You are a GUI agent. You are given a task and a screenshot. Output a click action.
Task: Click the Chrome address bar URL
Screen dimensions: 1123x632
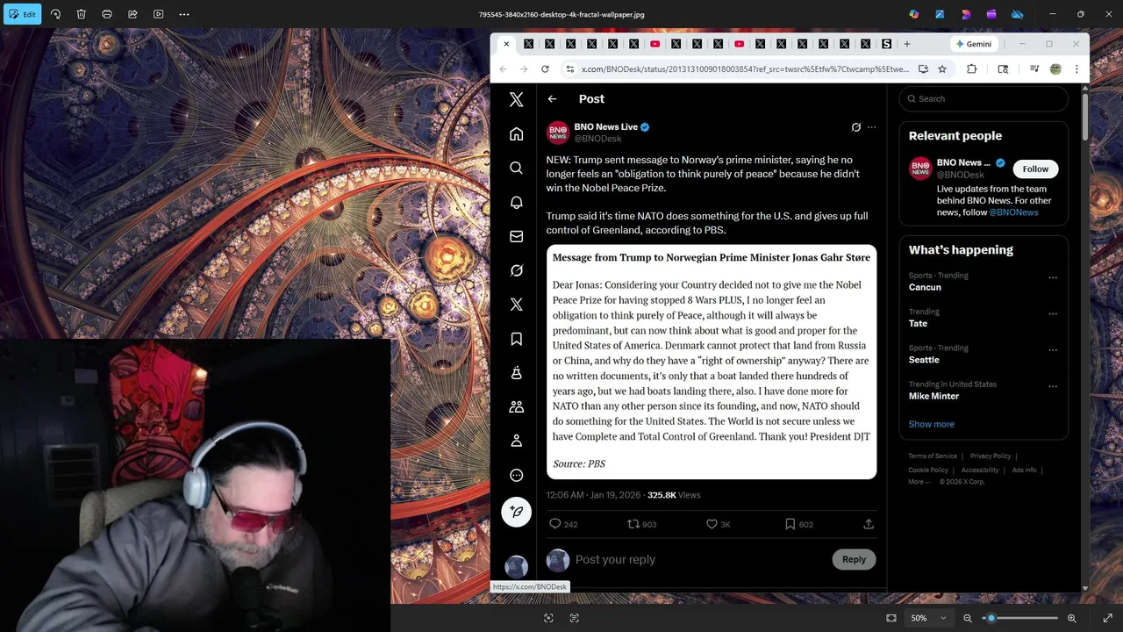[x=745, y=68]
